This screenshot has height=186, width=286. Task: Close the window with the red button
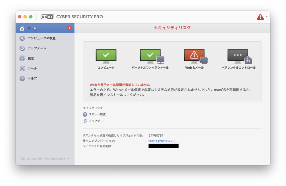(x=20, y=17)
